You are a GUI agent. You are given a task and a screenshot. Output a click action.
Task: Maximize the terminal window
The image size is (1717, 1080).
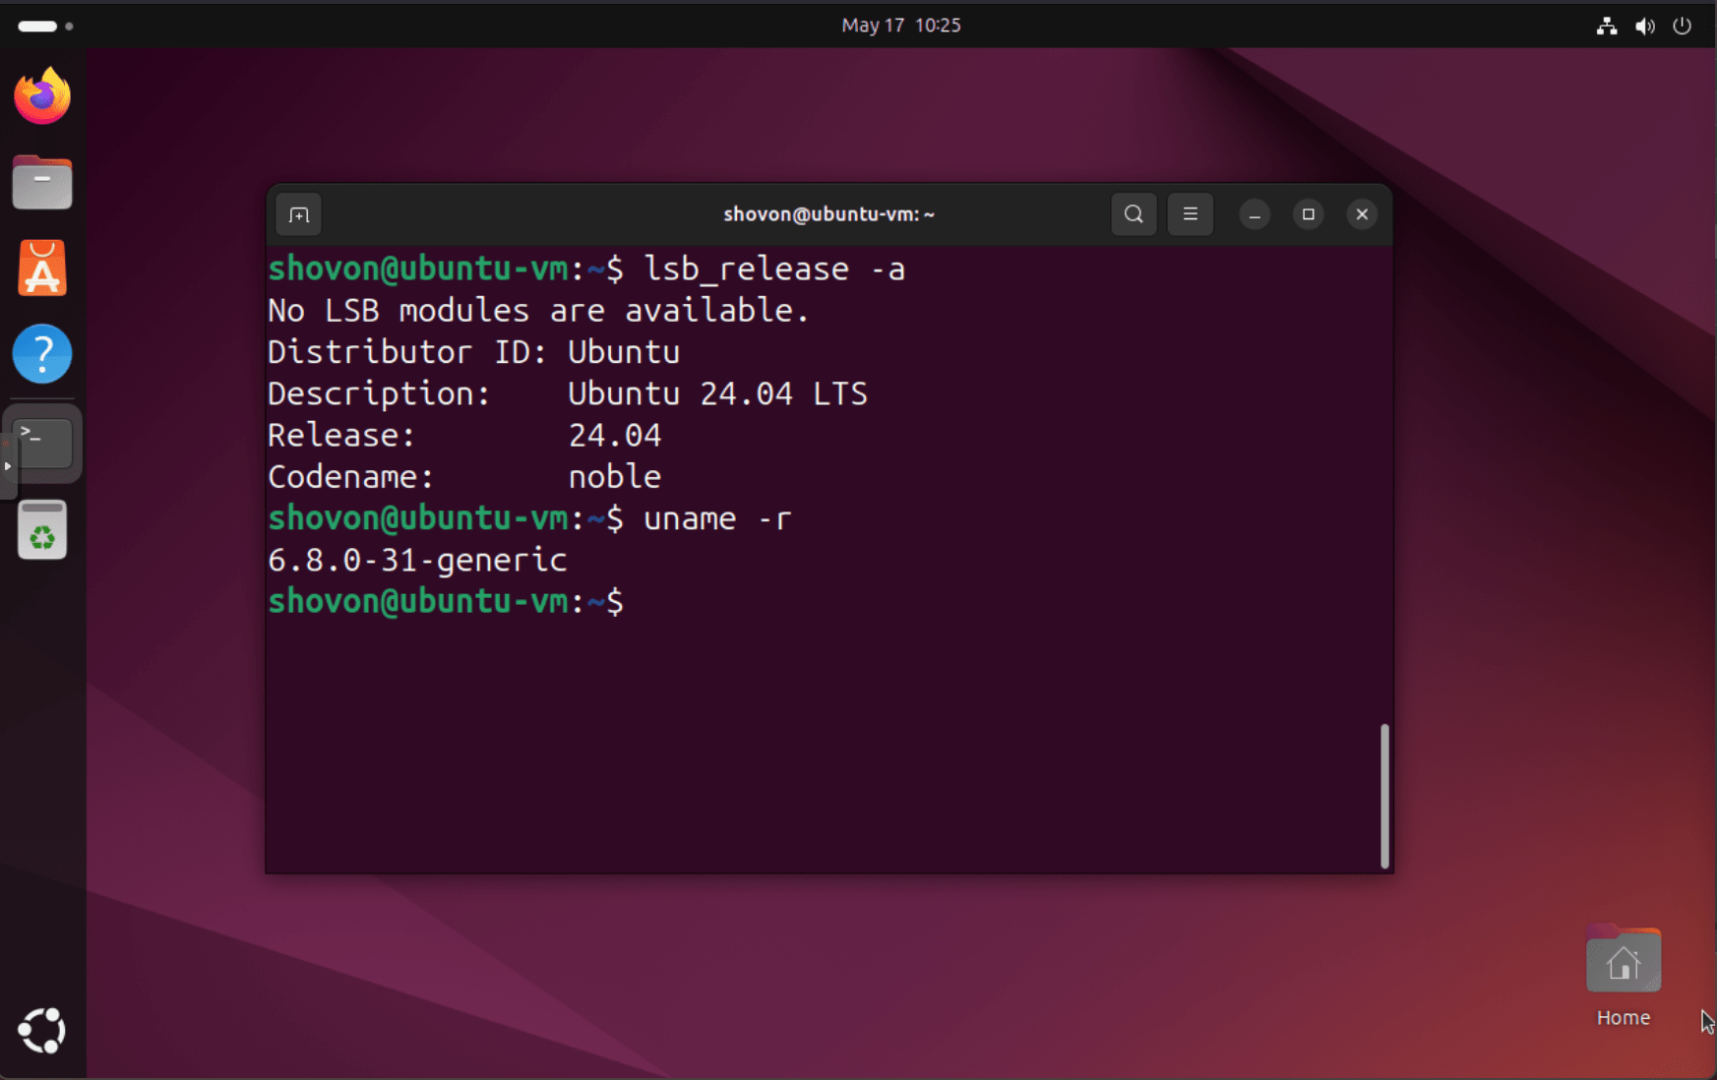pos(1308,213)
